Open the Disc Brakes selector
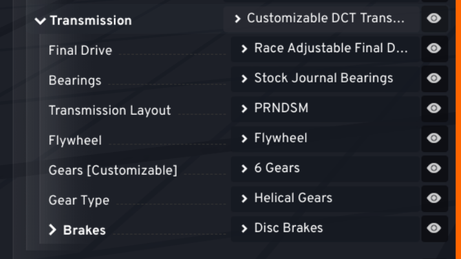461x259 pixels. point(325,228)
